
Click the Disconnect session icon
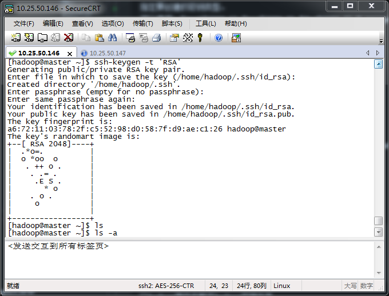pyautogui.click(x=69, y=38)
